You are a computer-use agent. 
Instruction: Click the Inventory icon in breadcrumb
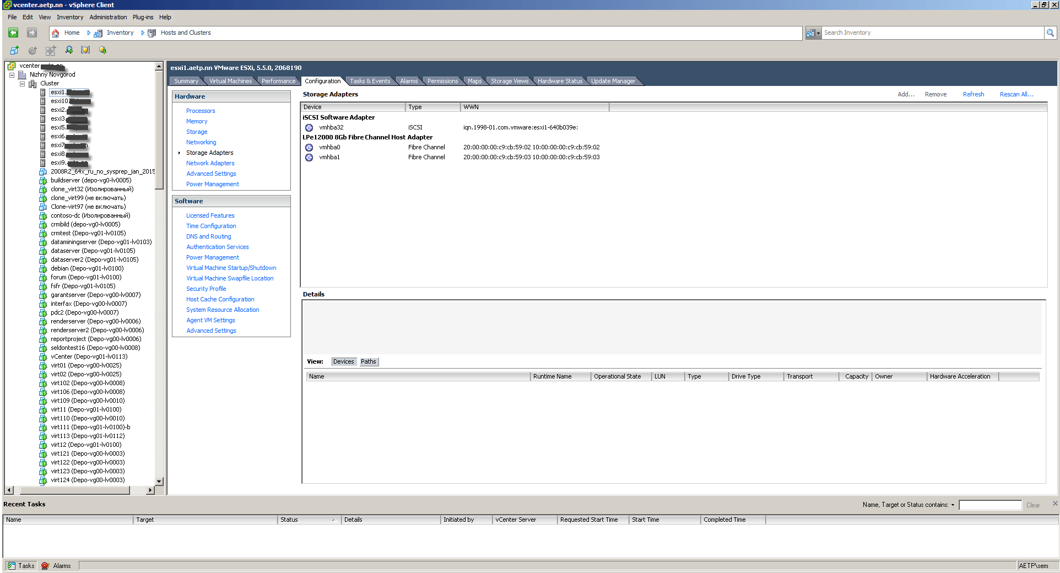[x=98, y=33]
